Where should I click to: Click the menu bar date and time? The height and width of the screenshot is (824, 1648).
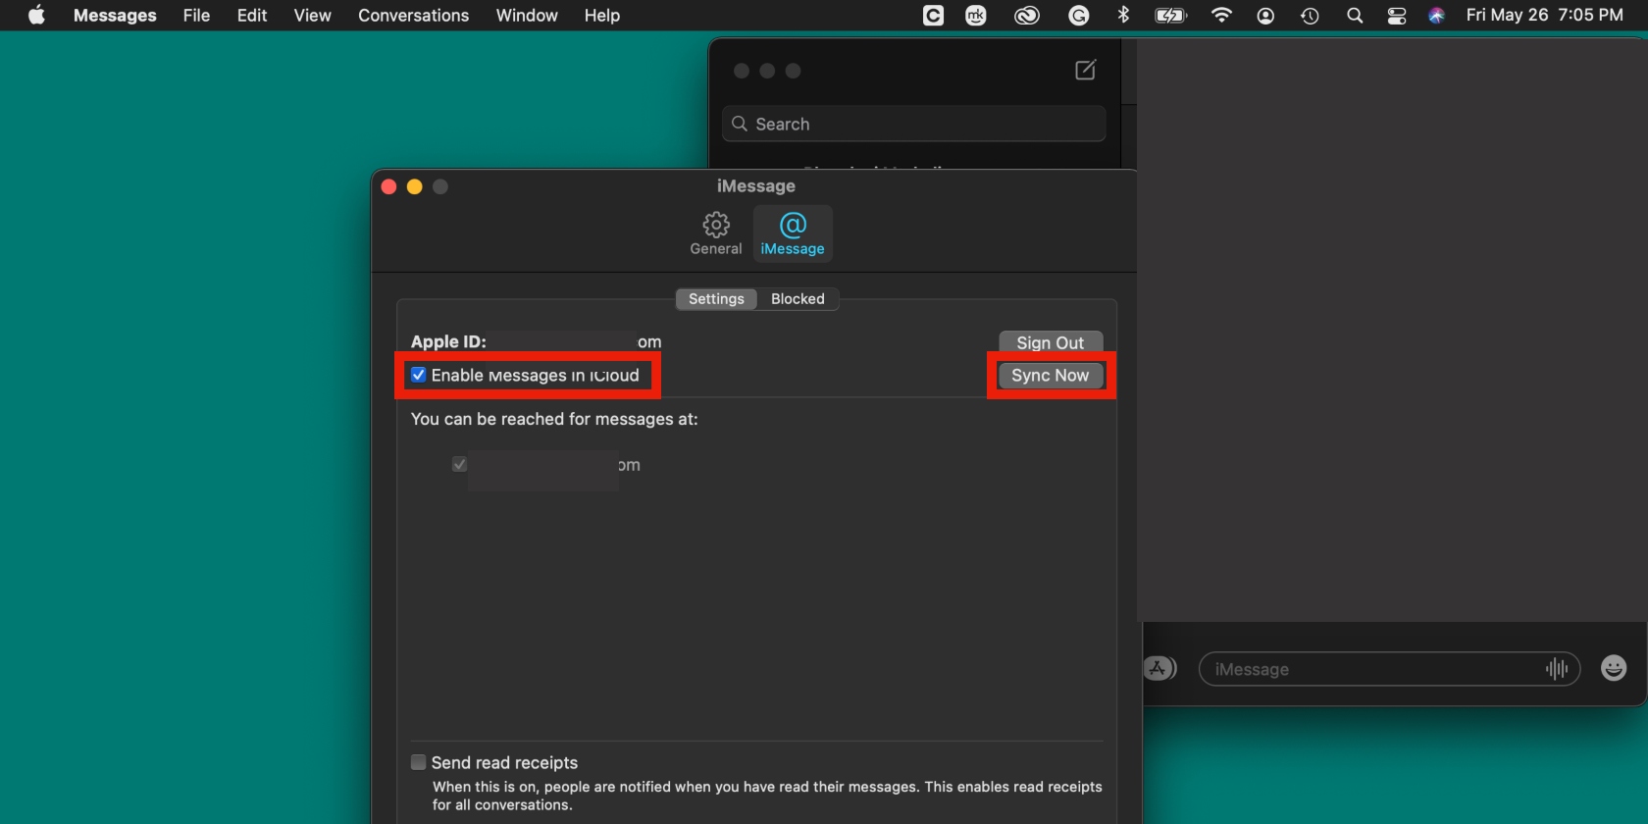[x=1544, y=15]
